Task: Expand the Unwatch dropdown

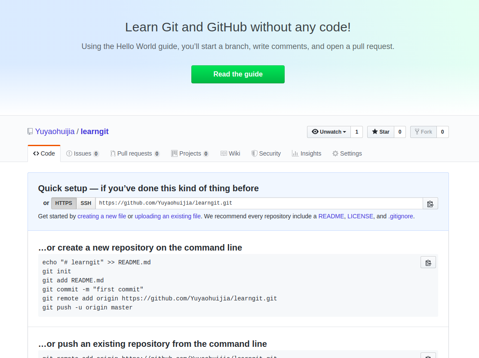Action: pos(329,132)
